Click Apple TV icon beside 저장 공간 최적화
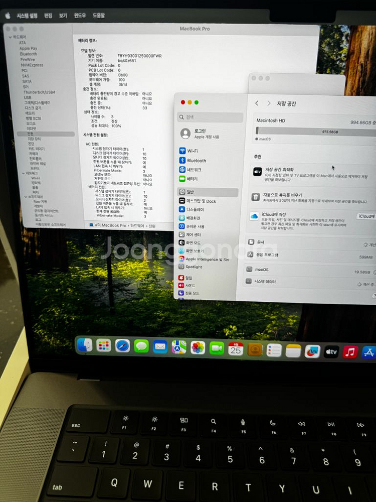 (x=258, y=172)
